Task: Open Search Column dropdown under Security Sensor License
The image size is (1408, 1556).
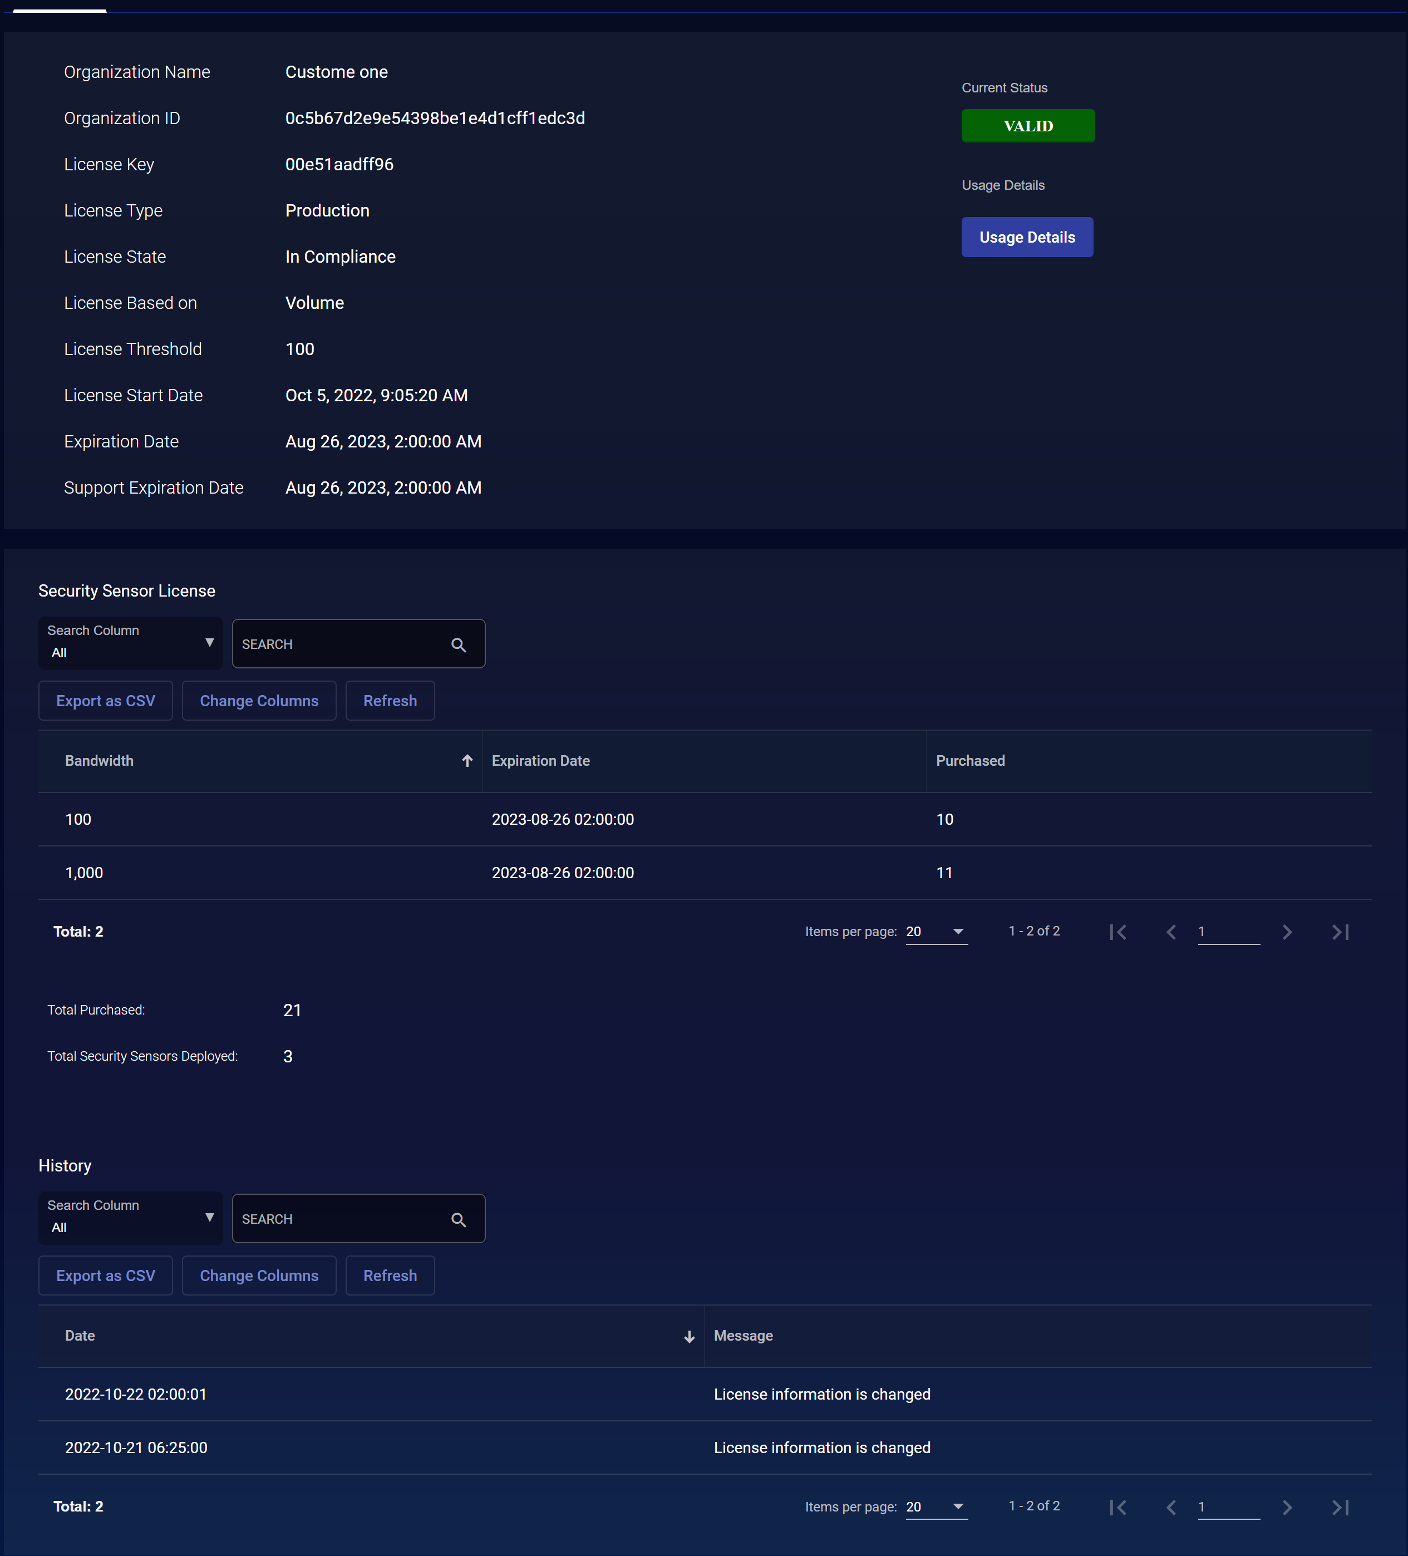Action: point(130,643)
